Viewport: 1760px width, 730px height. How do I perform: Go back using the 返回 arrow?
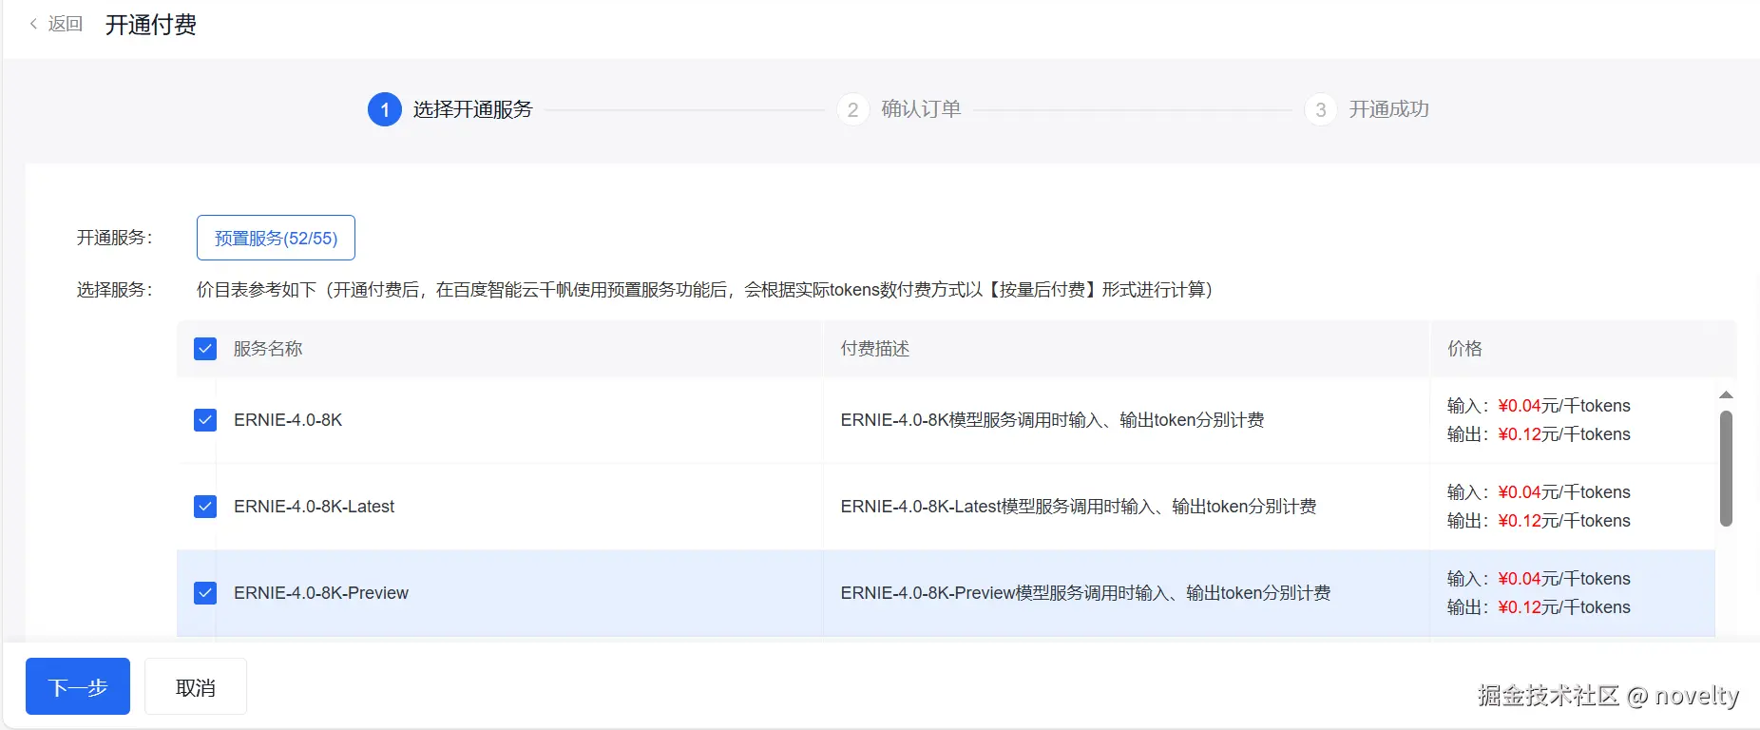[33, 24]
